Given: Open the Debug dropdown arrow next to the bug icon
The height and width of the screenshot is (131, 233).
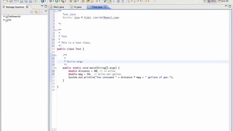Looking at the screenshot, I should click(54, 1).
